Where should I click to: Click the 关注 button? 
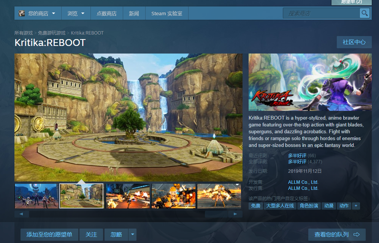pos(91,234)
